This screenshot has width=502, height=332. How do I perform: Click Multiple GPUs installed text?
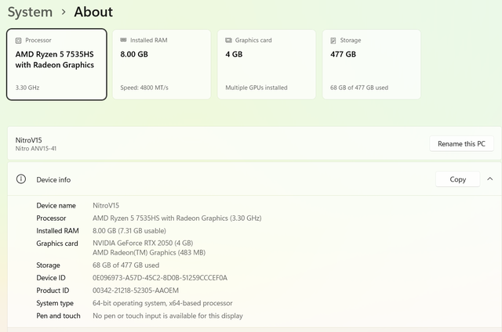(256, 88)
